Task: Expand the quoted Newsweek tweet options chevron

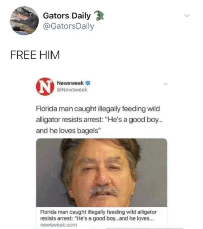Action: tap(166, 84)
